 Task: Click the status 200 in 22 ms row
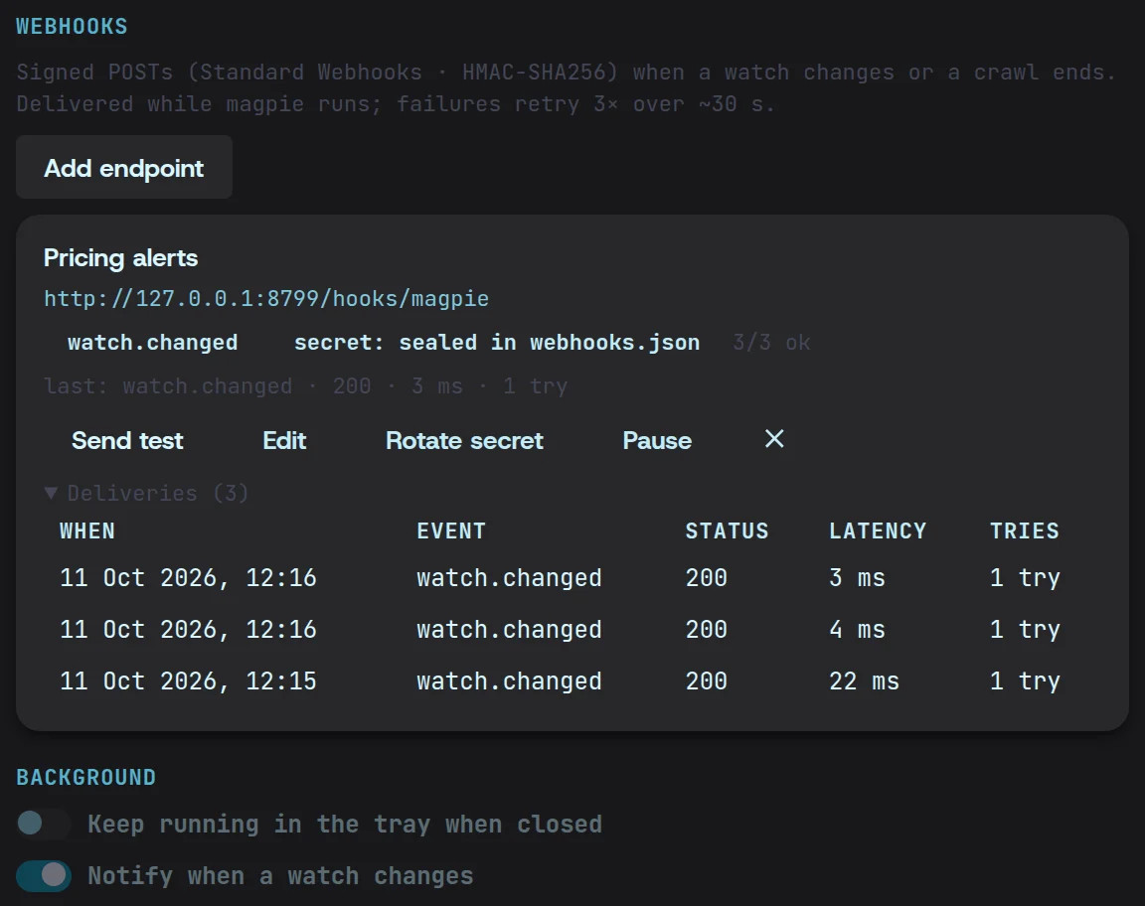pyautogui.click(x=706, y=681)
